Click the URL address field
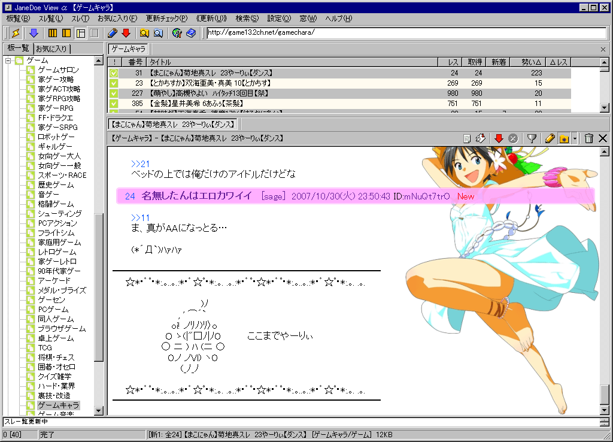 pos(406,33)
